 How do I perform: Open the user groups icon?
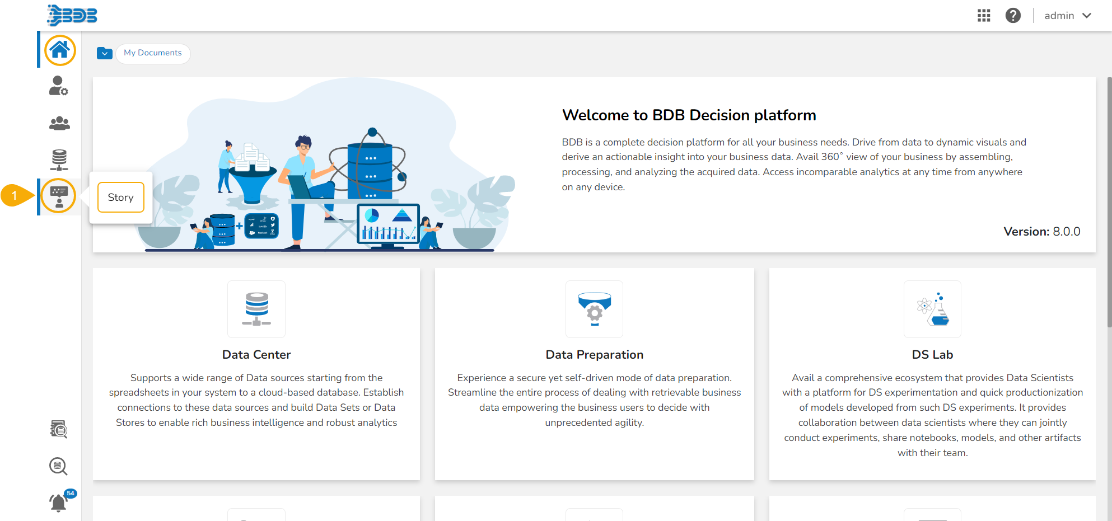click(x=59, y=123)
